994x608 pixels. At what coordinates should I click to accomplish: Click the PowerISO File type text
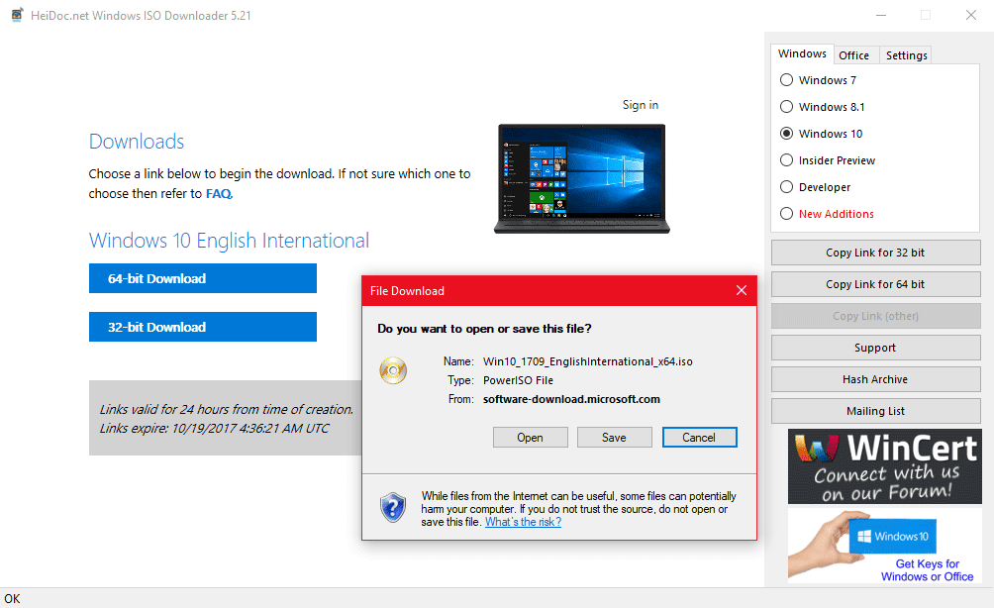pyautogui.click(x=518, y=380)
